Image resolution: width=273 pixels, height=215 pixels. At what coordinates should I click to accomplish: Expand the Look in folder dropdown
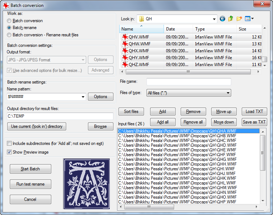pyautogui.click(x=215, y=19)
